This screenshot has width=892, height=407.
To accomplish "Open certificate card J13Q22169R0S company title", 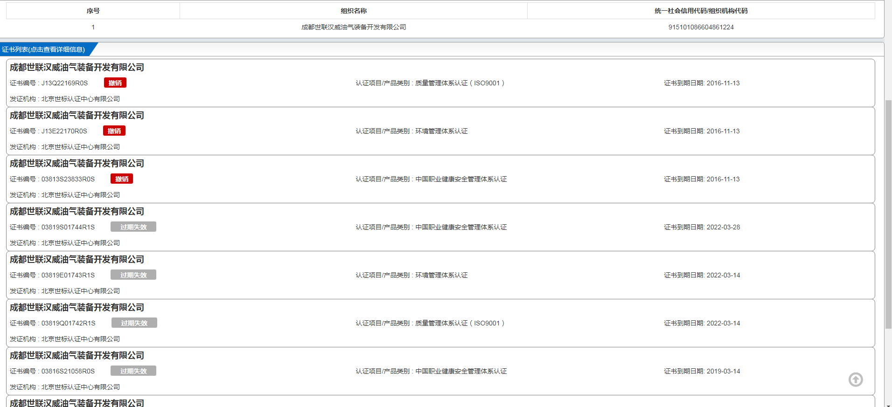I will (x=77, y=68).
